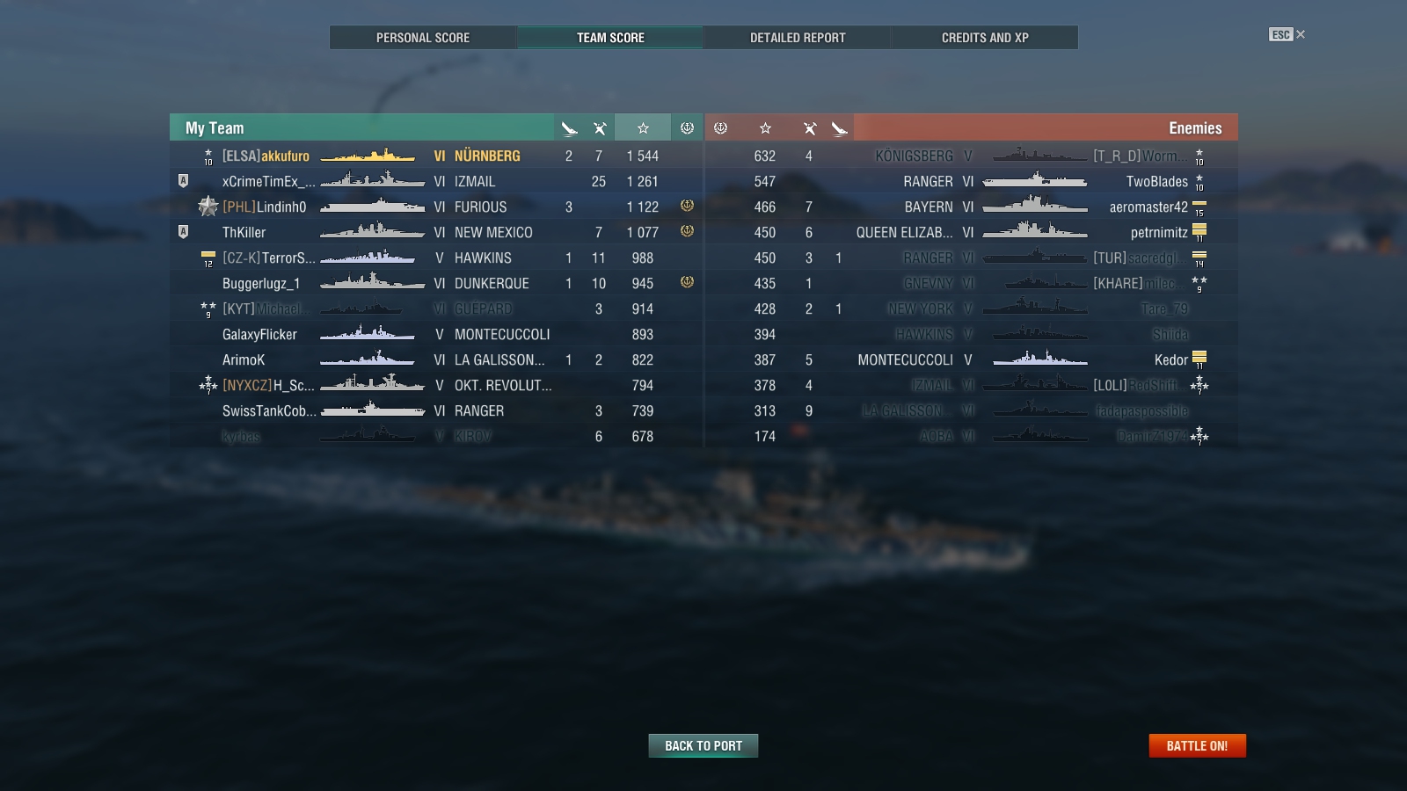Click LindinhO's rank badge icon
1407x791 pixels.
point(208,207)
